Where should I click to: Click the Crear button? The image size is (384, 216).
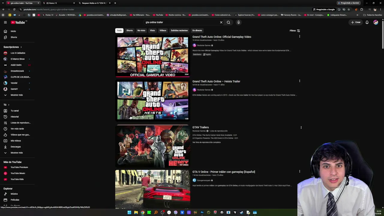click(356, 22)
